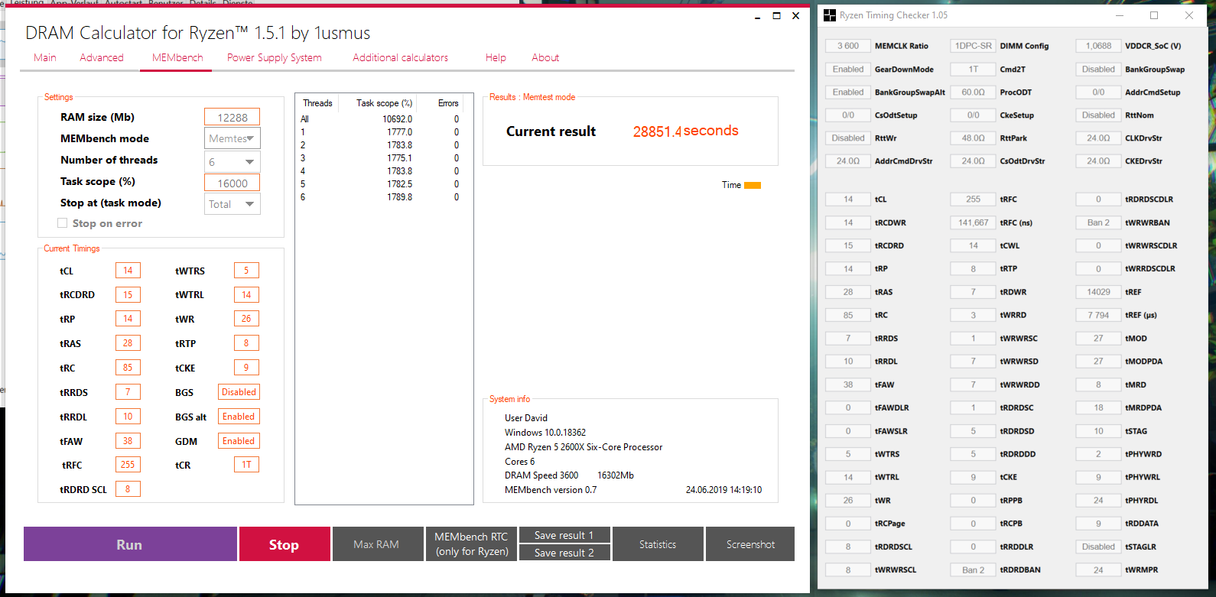
Task: Select the MEMbench tab
Action: pyautogui.click(x=177, y=57)
